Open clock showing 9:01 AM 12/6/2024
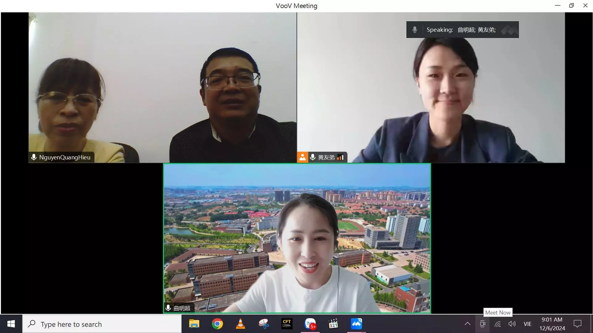Image resolution: width=593 pixels, height=333 pixels. (x=552, y=324)
